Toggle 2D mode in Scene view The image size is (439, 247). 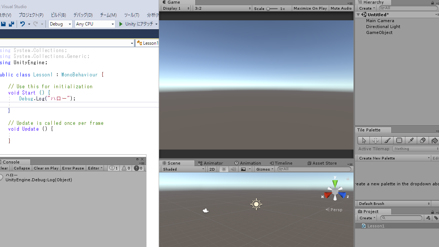coord(212,169)
